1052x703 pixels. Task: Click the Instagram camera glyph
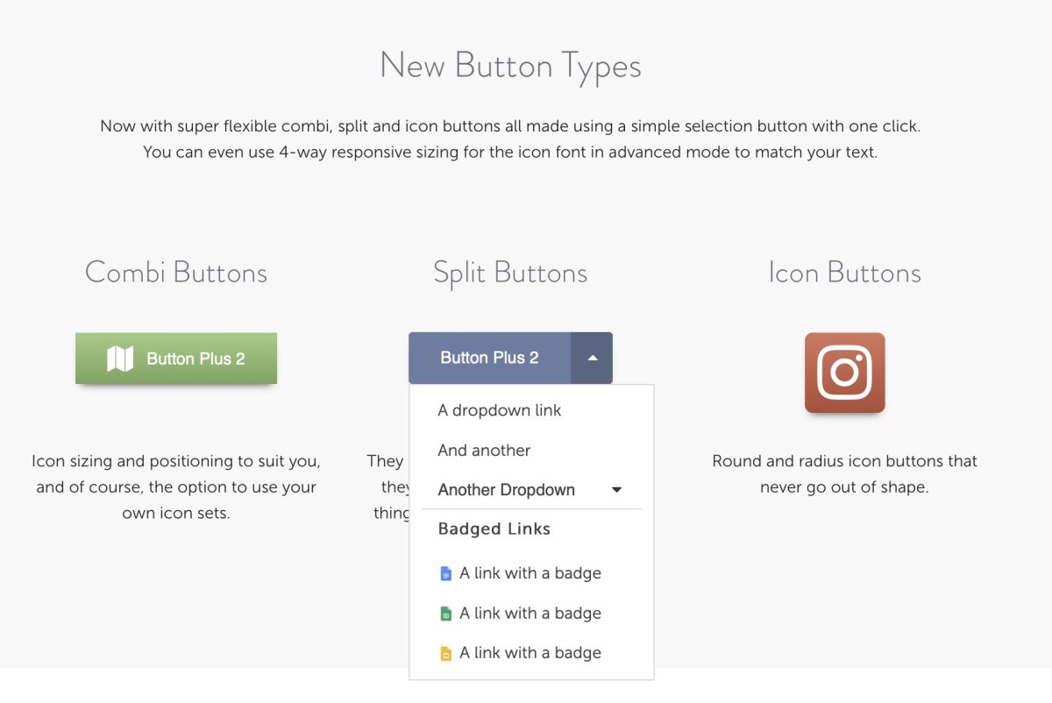tap(844, 372)
